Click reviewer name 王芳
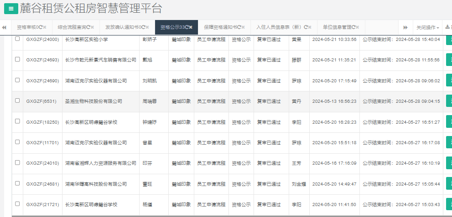 tap(296, 163)
